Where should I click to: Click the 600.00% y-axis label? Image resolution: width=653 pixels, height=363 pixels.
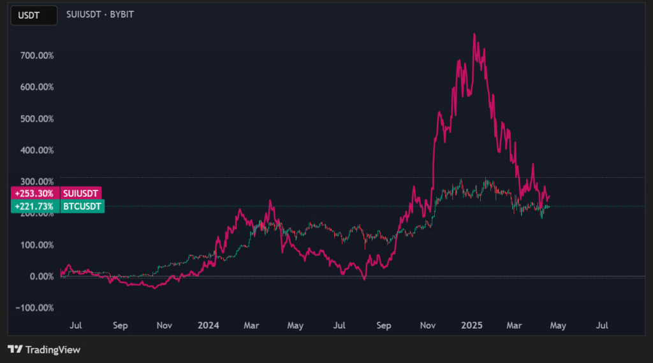(36, 87)
